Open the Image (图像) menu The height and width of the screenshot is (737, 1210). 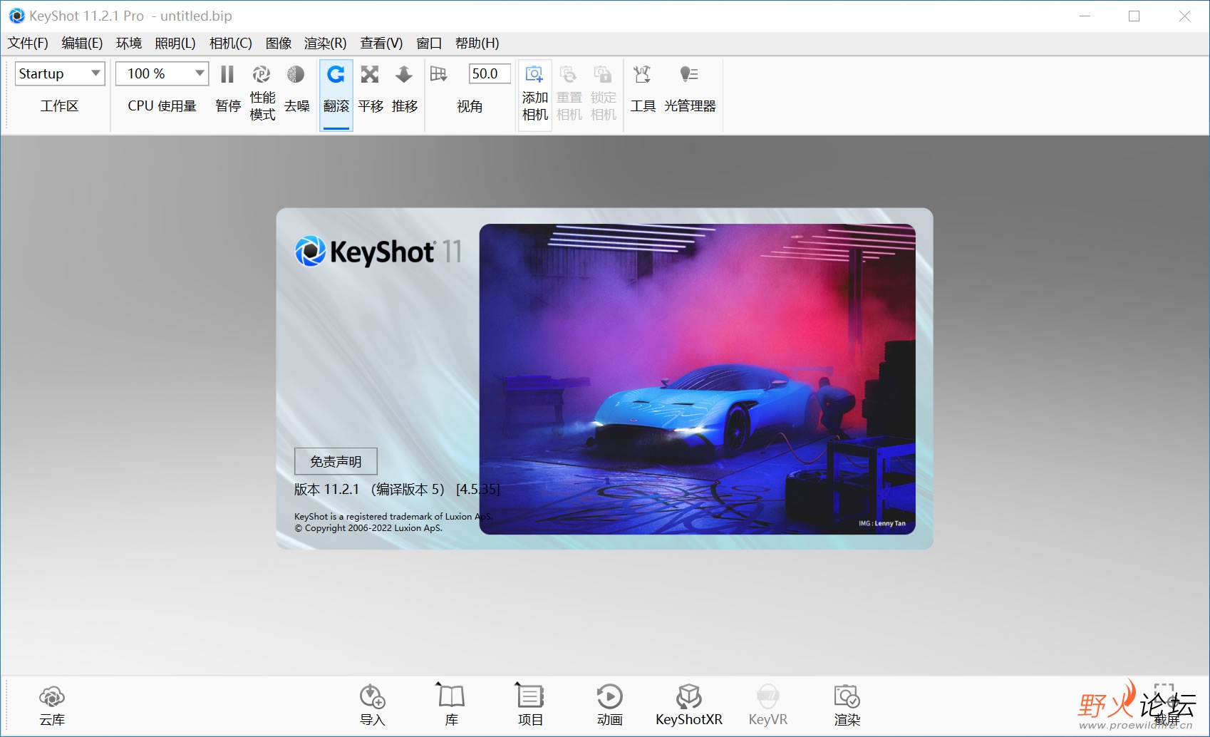point(279,43)
